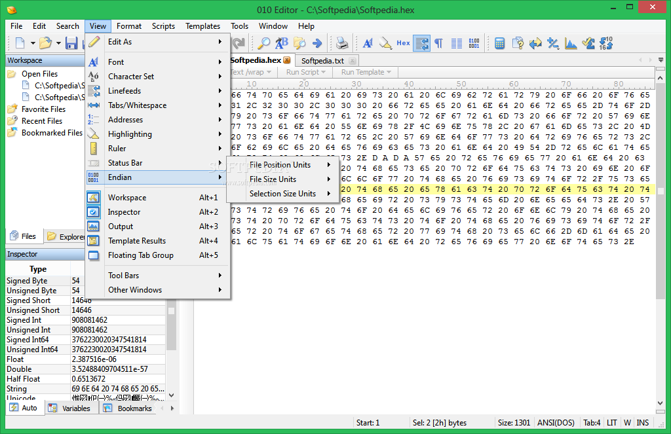Click the ANSI(DOS) status bar entry
Viewport: 671px width, 434px height.
coord(556,422)
